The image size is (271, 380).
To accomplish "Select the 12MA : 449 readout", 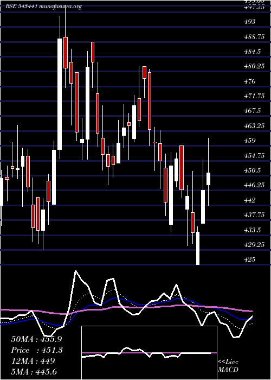I will click(33, 361).
